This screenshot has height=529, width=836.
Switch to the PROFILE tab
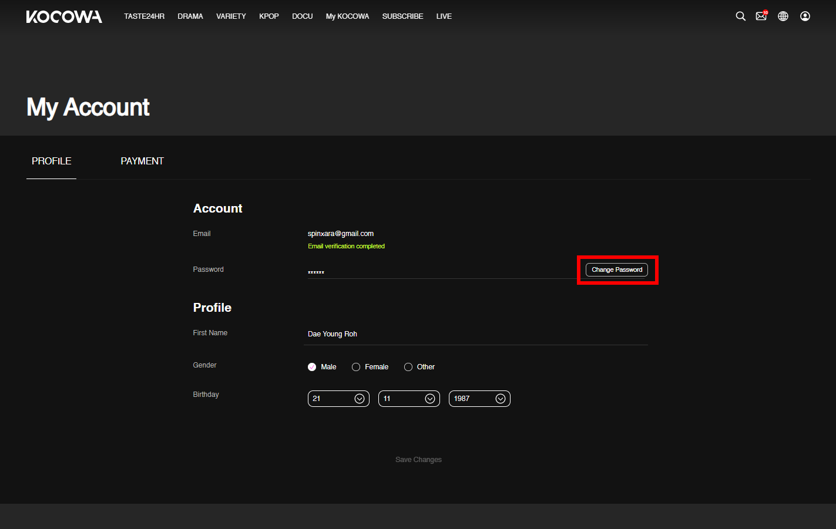click(51, 161)
